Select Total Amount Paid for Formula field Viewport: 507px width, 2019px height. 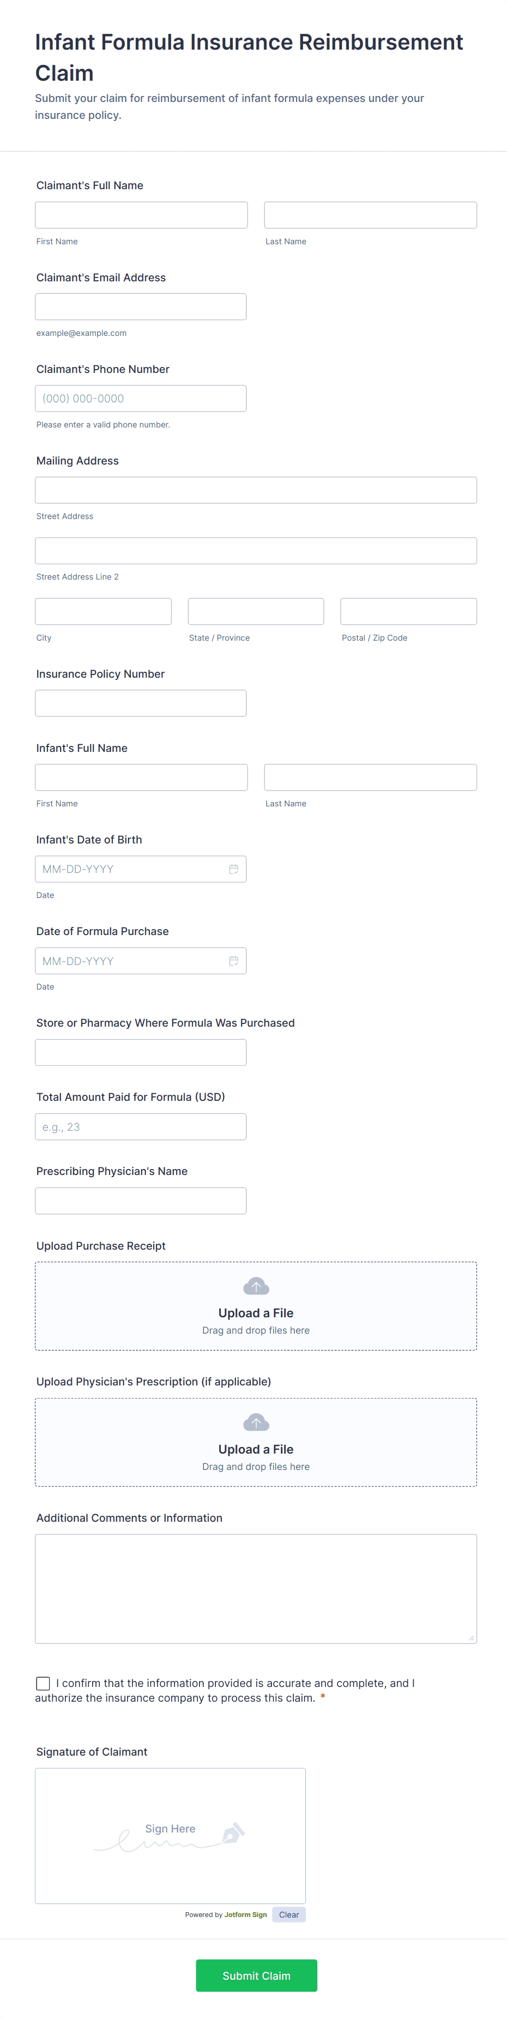click(x=141, y=1127)
